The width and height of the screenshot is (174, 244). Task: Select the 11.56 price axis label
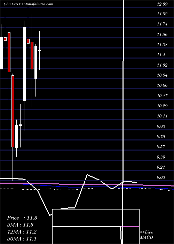(x=162, y=35)
